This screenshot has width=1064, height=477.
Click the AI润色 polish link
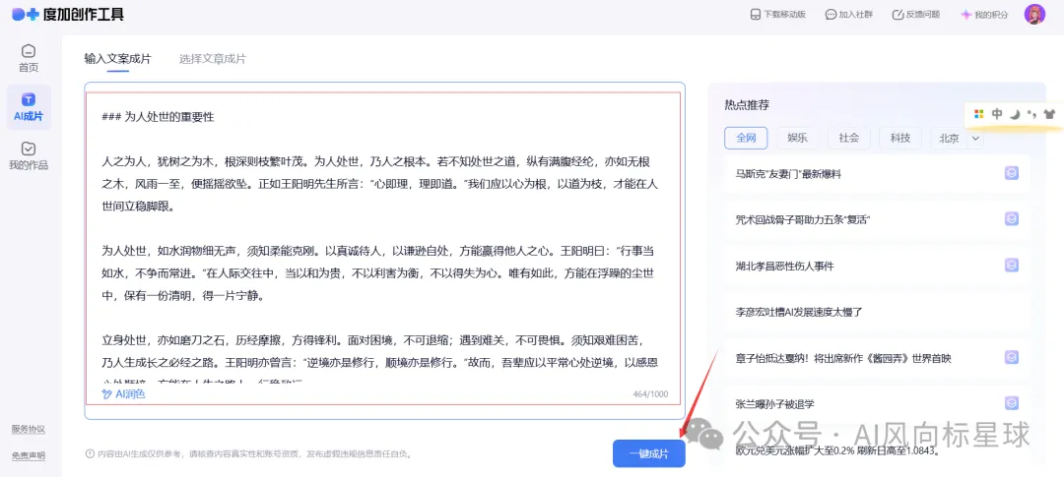[123, 393]
